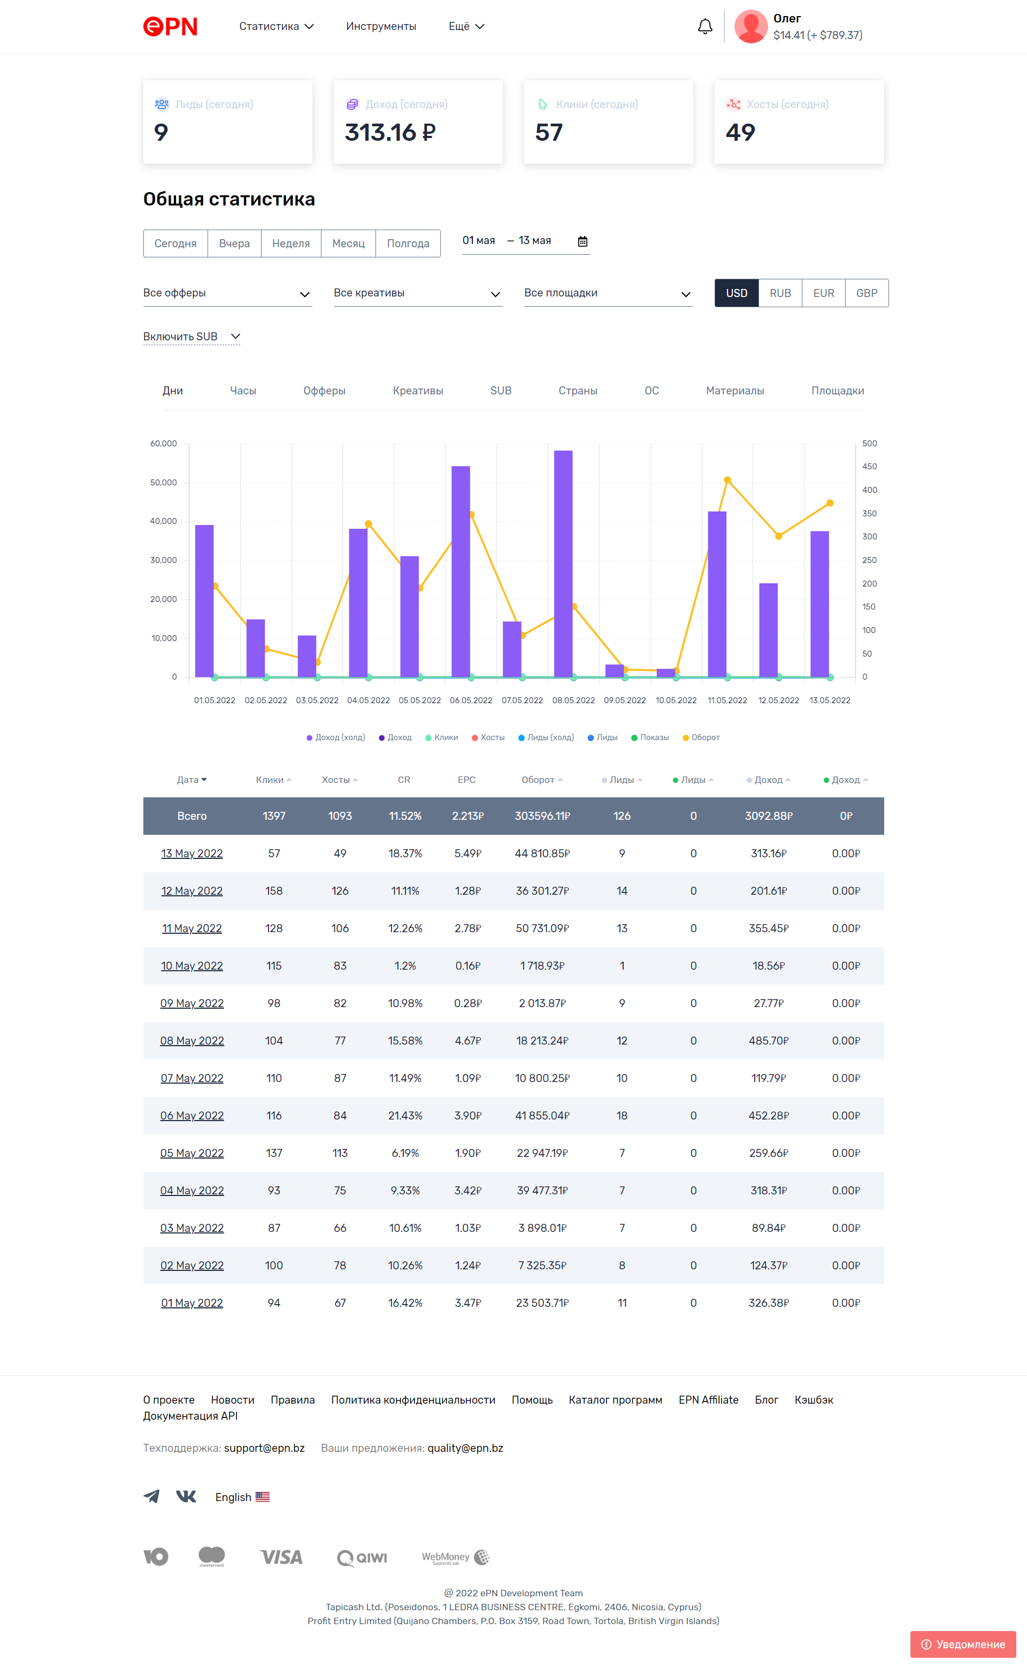
Task: Expand the Включить SUB selector
Action: click(191, 336)
